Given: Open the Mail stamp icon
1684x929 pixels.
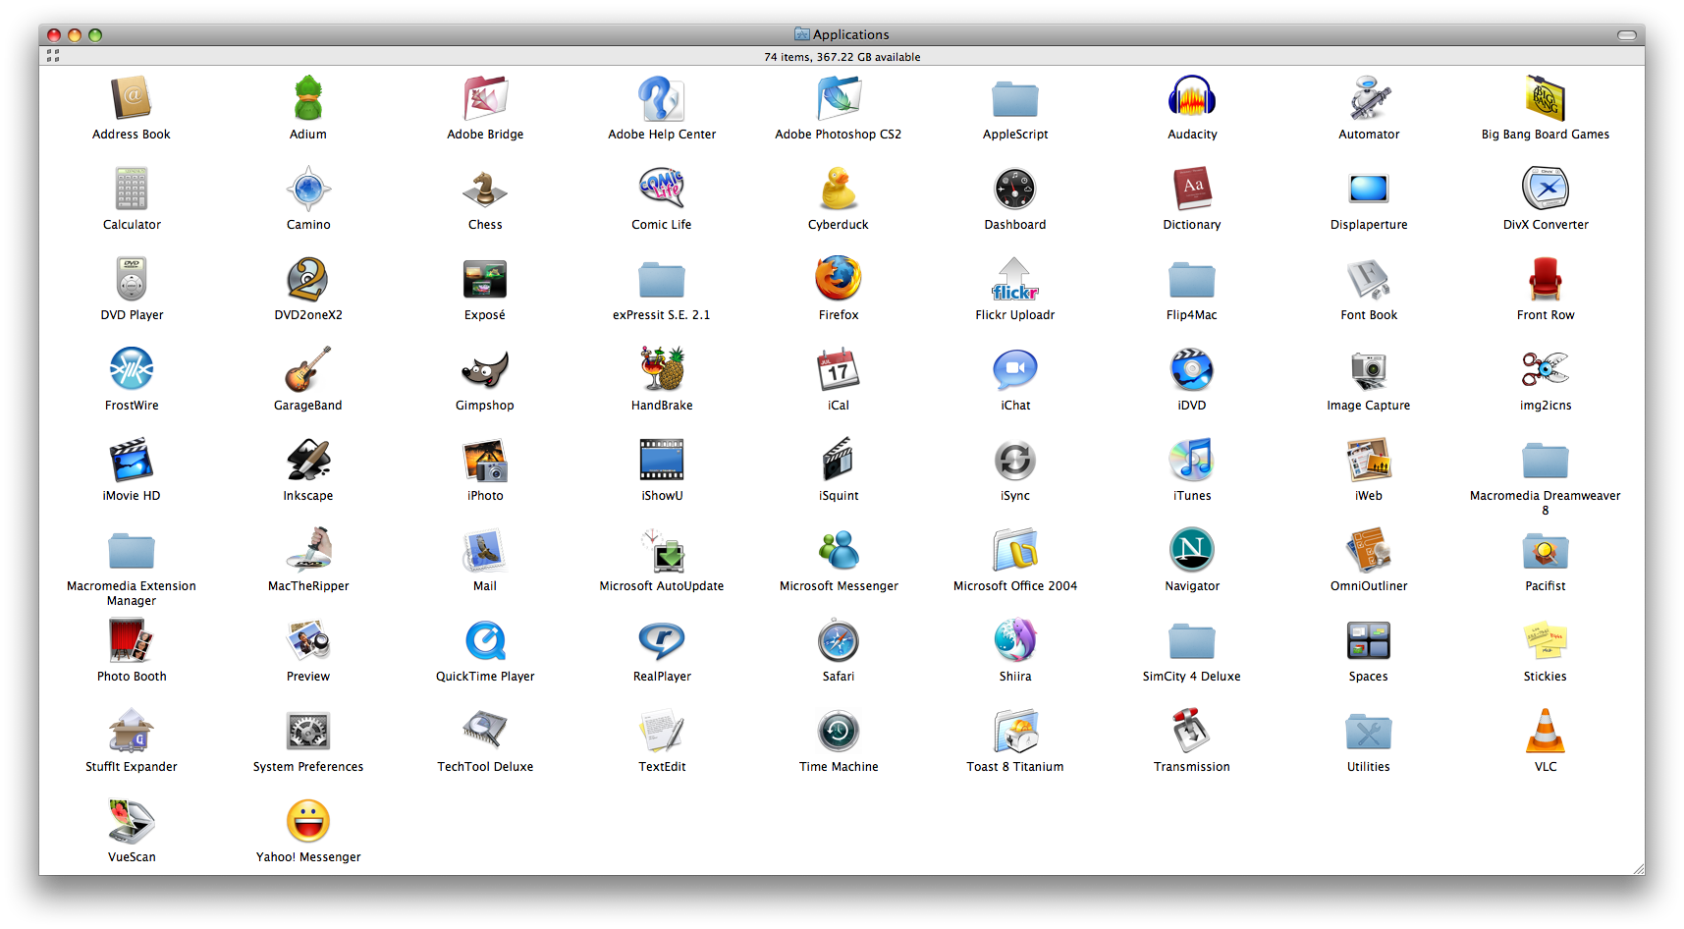Looking at the screenshot, I should click(485, 550).
